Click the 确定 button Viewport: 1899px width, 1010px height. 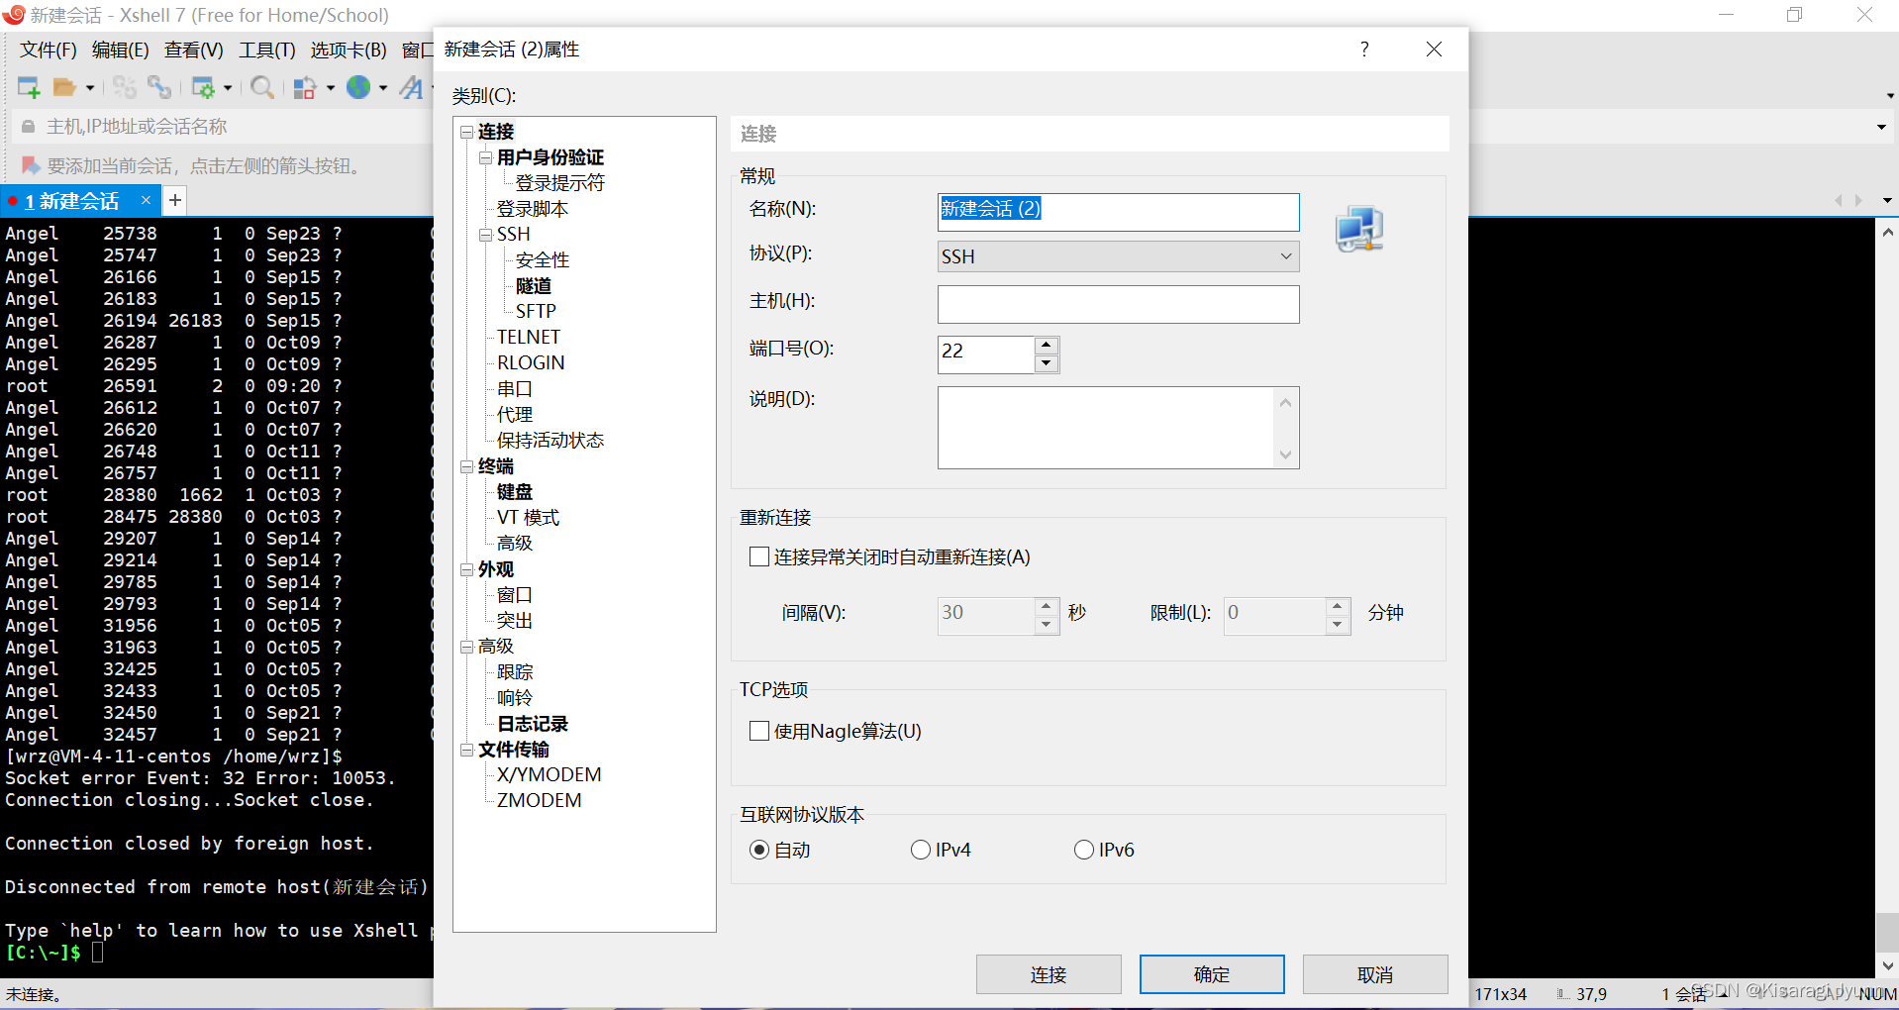pyautogui.click(x=1212, y=974)
